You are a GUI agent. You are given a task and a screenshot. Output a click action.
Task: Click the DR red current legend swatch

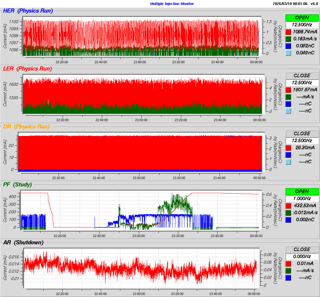coord(288,147)
